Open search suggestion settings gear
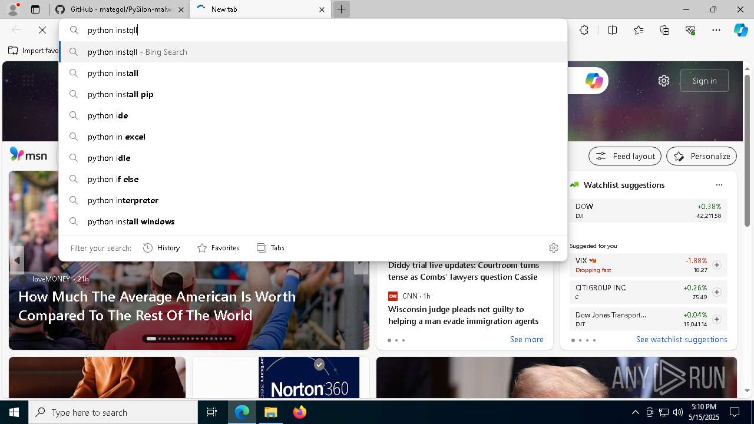The width and height of the screenshot is (754, 424). tap(553, 248)
